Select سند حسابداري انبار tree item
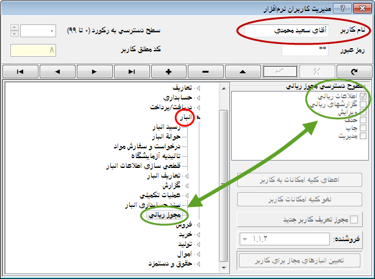The width and height of the screenshot is (375, 279). pos(153,205)
